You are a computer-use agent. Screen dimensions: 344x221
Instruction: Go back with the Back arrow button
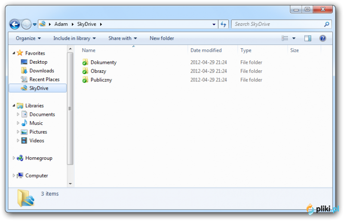15,24
